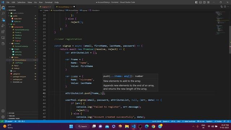Open the Terminal menu
This screenshot has height=130, width=231.
pos(49,3)
